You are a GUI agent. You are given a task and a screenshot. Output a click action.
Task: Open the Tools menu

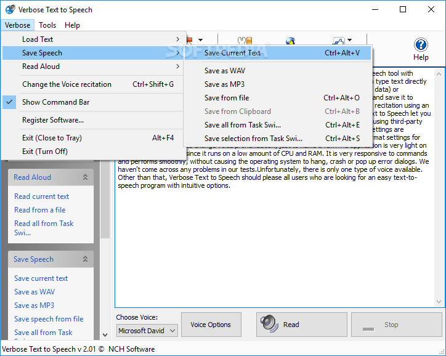point(47,25)
